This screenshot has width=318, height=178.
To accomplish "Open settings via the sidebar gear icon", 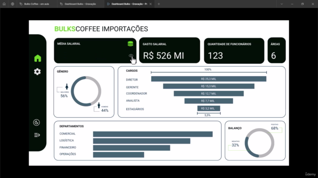I will [37, 72].
